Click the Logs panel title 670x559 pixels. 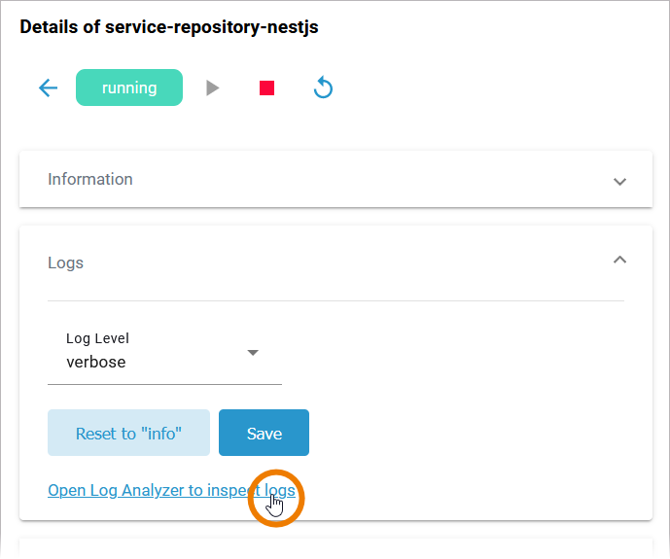coord(66,262)
